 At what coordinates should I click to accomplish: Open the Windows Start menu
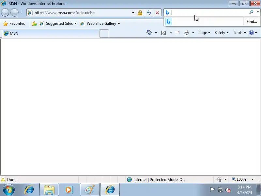click(x=9, y=190)
